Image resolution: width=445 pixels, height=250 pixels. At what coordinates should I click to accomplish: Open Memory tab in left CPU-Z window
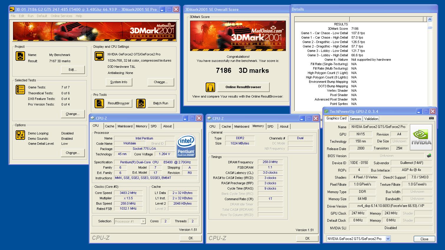tap(141, 126)
